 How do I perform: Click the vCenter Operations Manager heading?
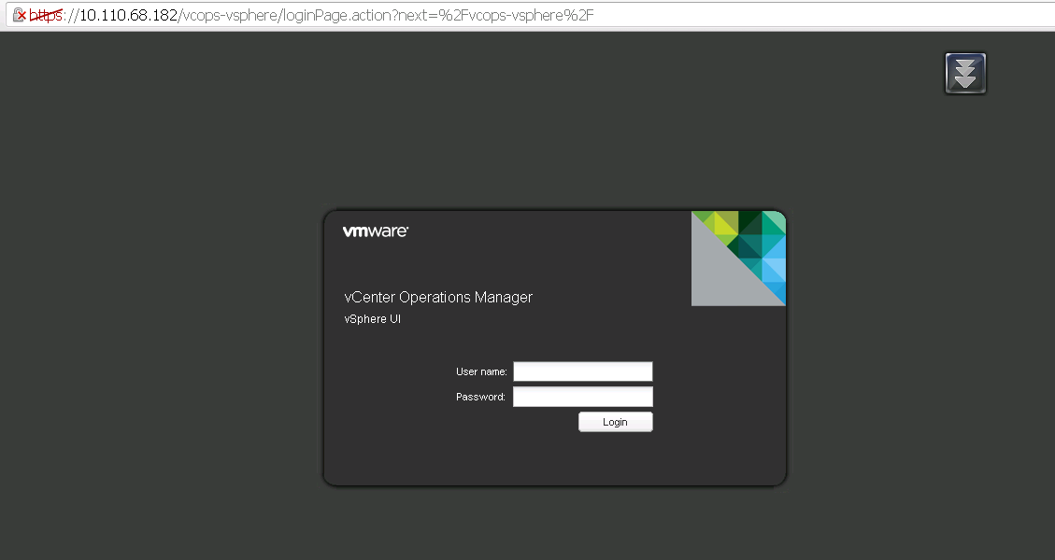tap(438, 297)
